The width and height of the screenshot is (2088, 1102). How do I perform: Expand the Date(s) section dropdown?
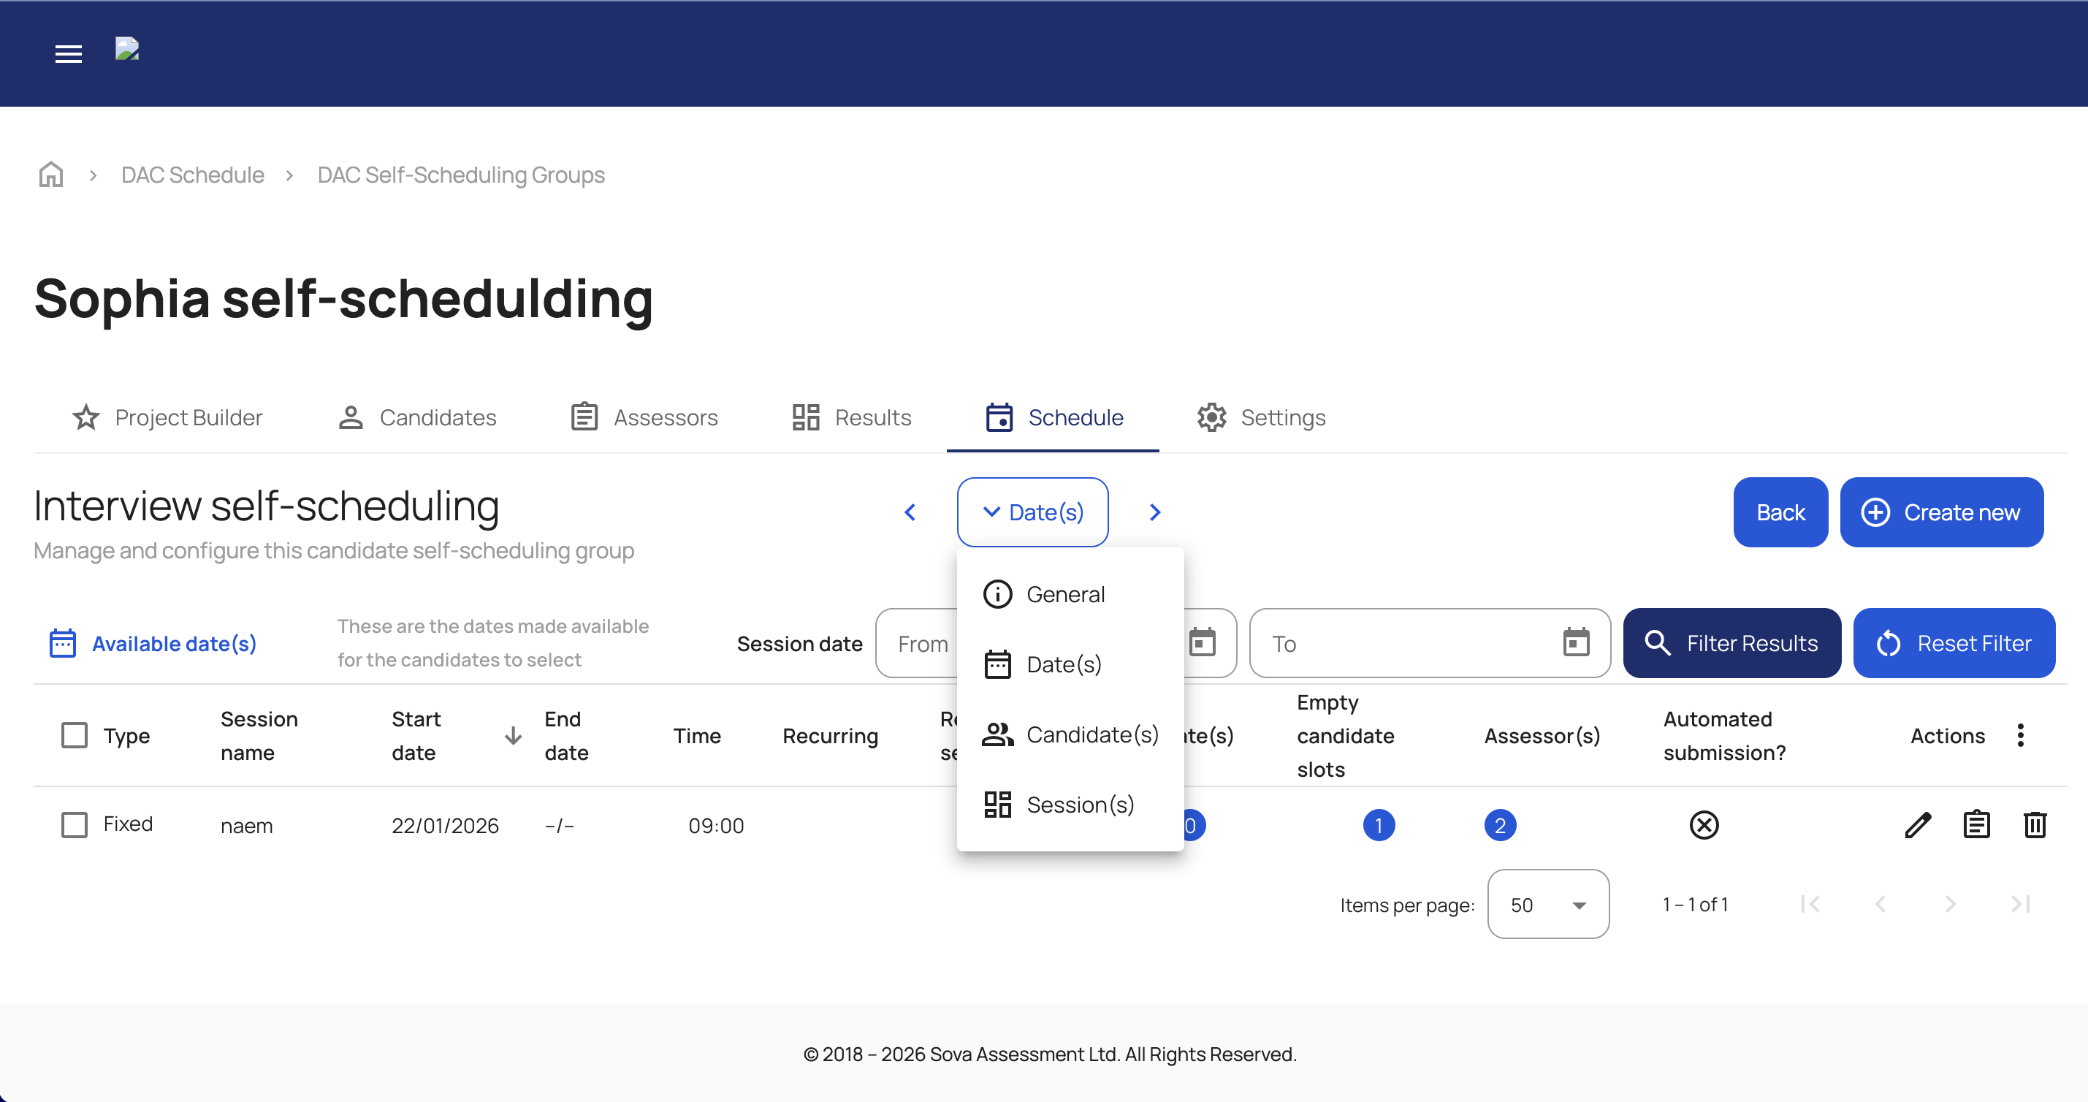1032,512
